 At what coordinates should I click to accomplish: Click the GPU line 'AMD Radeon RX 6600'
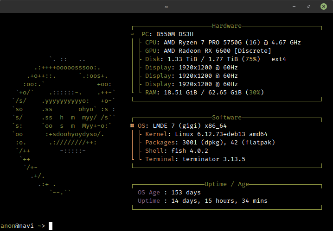pos(197,51)
